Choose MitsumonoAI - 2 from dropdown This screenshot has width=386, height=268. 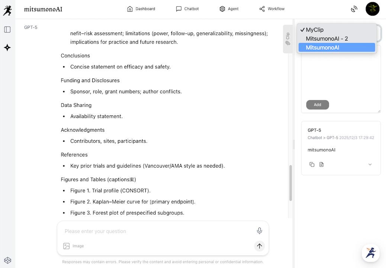click(327, 39)
